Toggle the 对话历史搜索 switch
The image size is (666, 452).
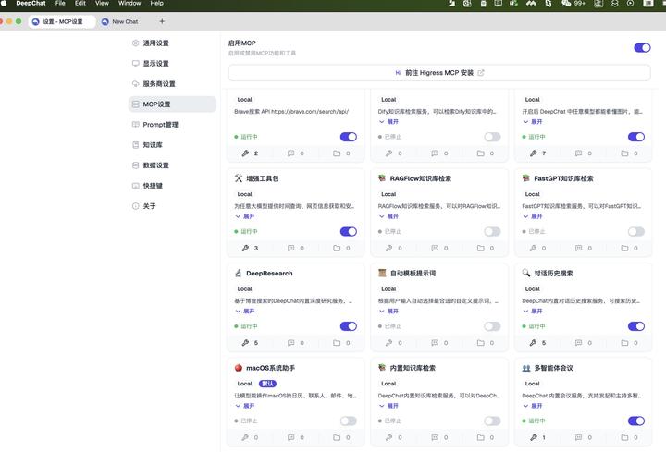pyautogui.click(x=635, y=326)
